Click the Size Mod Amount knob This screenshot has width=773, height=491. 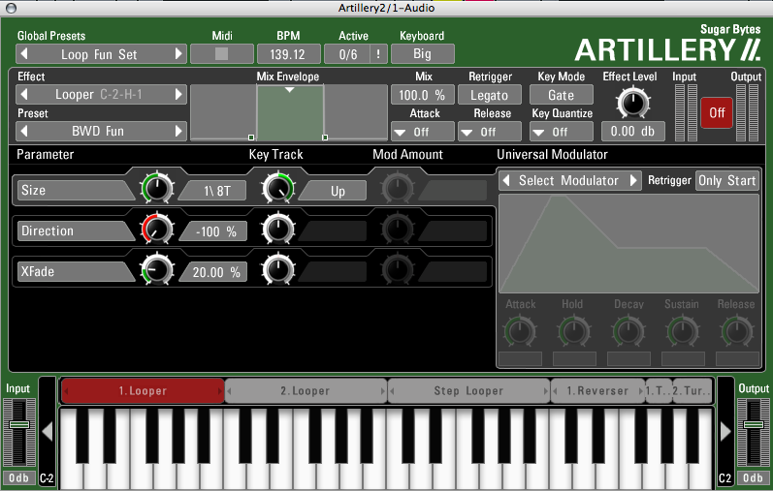coord(398,189)
